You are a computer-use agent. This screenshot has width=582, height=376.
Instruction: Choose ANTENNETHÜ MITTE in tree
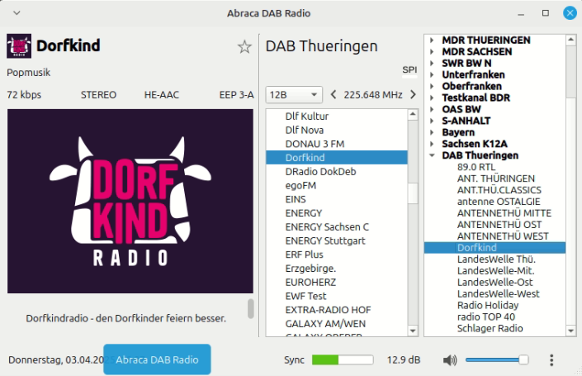504,213
